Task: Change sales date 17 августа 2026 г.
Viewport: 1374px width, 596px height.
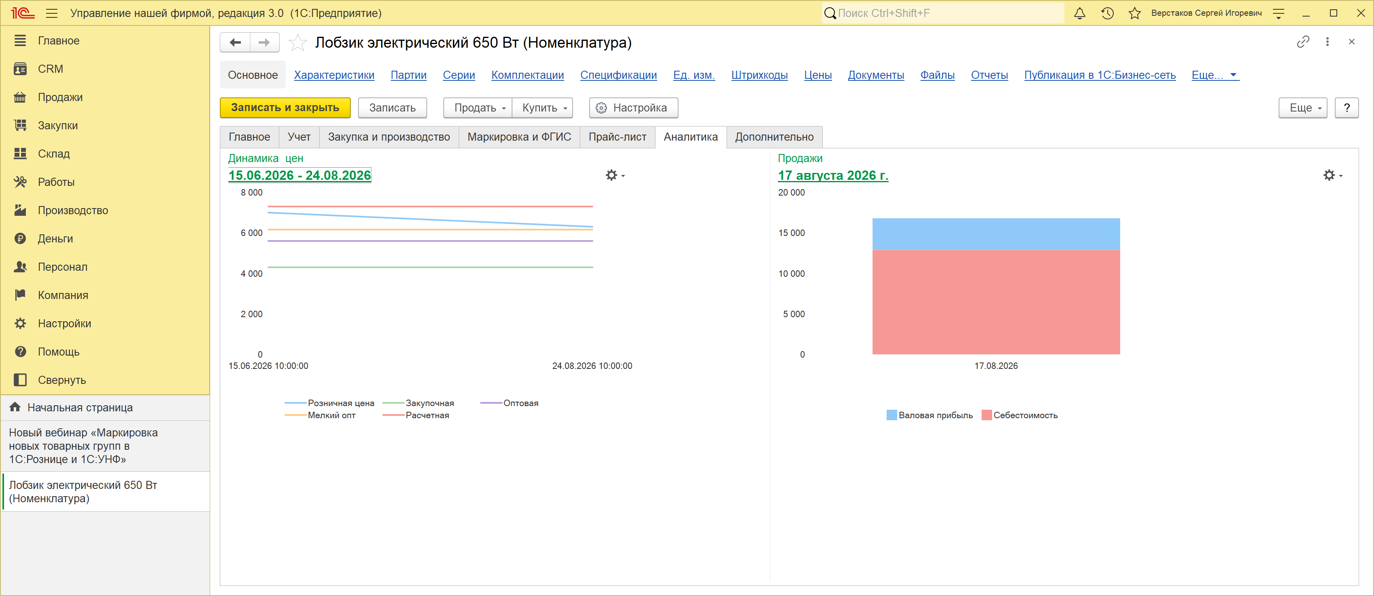Action: pos(833,175)
